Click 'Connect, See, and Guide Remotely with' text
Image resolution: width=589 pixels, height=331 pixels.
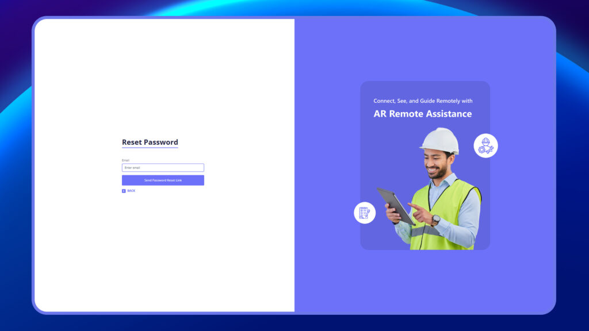(423, 101)
